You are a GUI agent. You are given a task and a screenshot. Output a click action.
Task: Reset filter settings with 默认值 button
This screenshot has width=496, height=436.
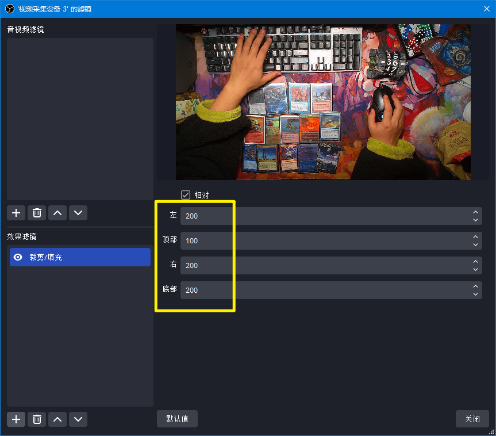click(177, 419)
